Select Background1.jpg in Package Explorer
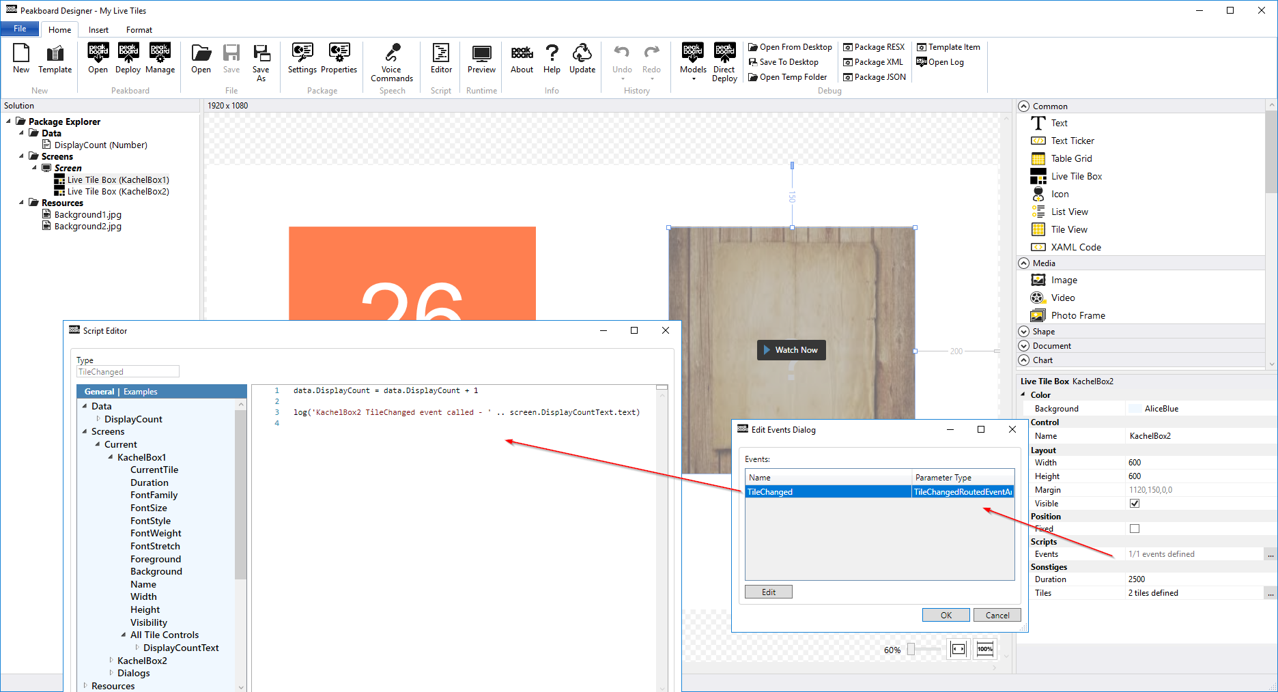 coord(87,214)
